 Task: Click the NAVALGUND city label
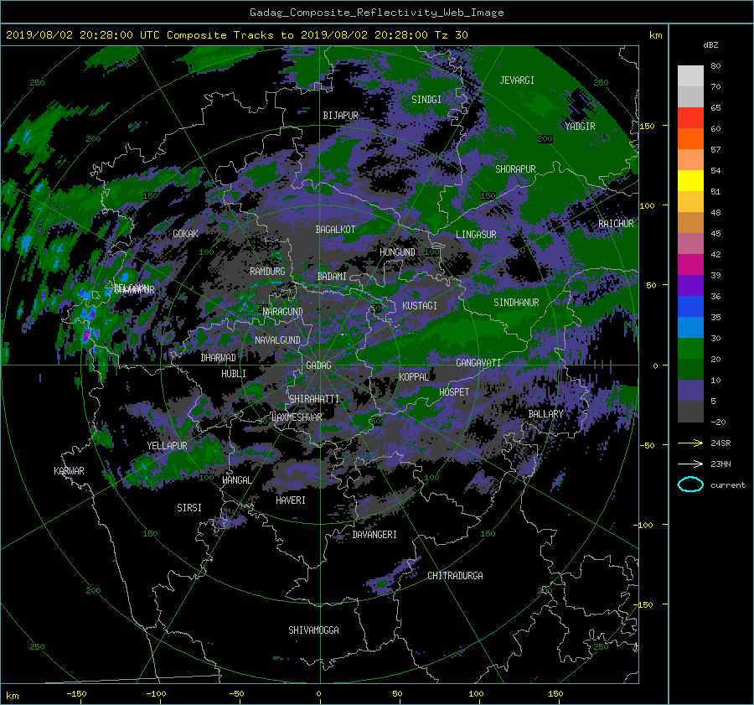pos(277,340)
